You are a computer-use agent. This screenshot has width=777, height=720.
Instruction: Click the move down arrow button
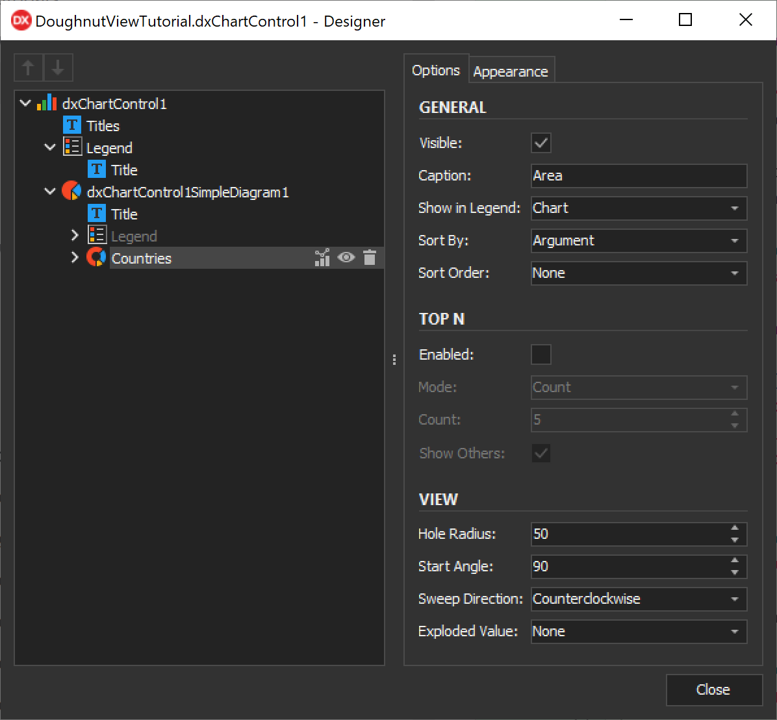[x=58, y=68]
